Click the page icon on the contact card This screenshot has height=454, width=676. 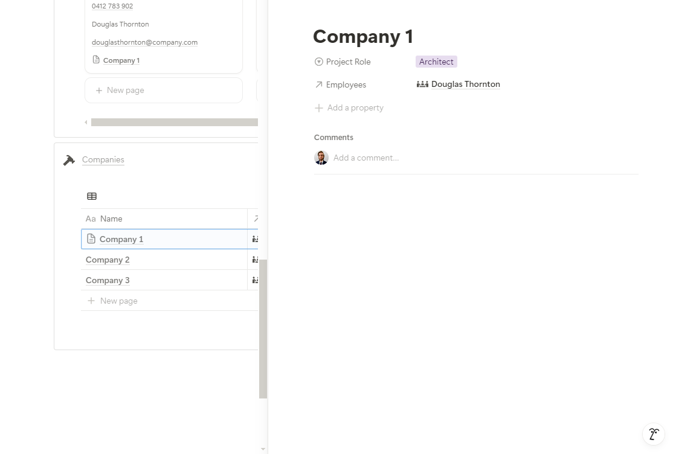[x=96, y=60]
